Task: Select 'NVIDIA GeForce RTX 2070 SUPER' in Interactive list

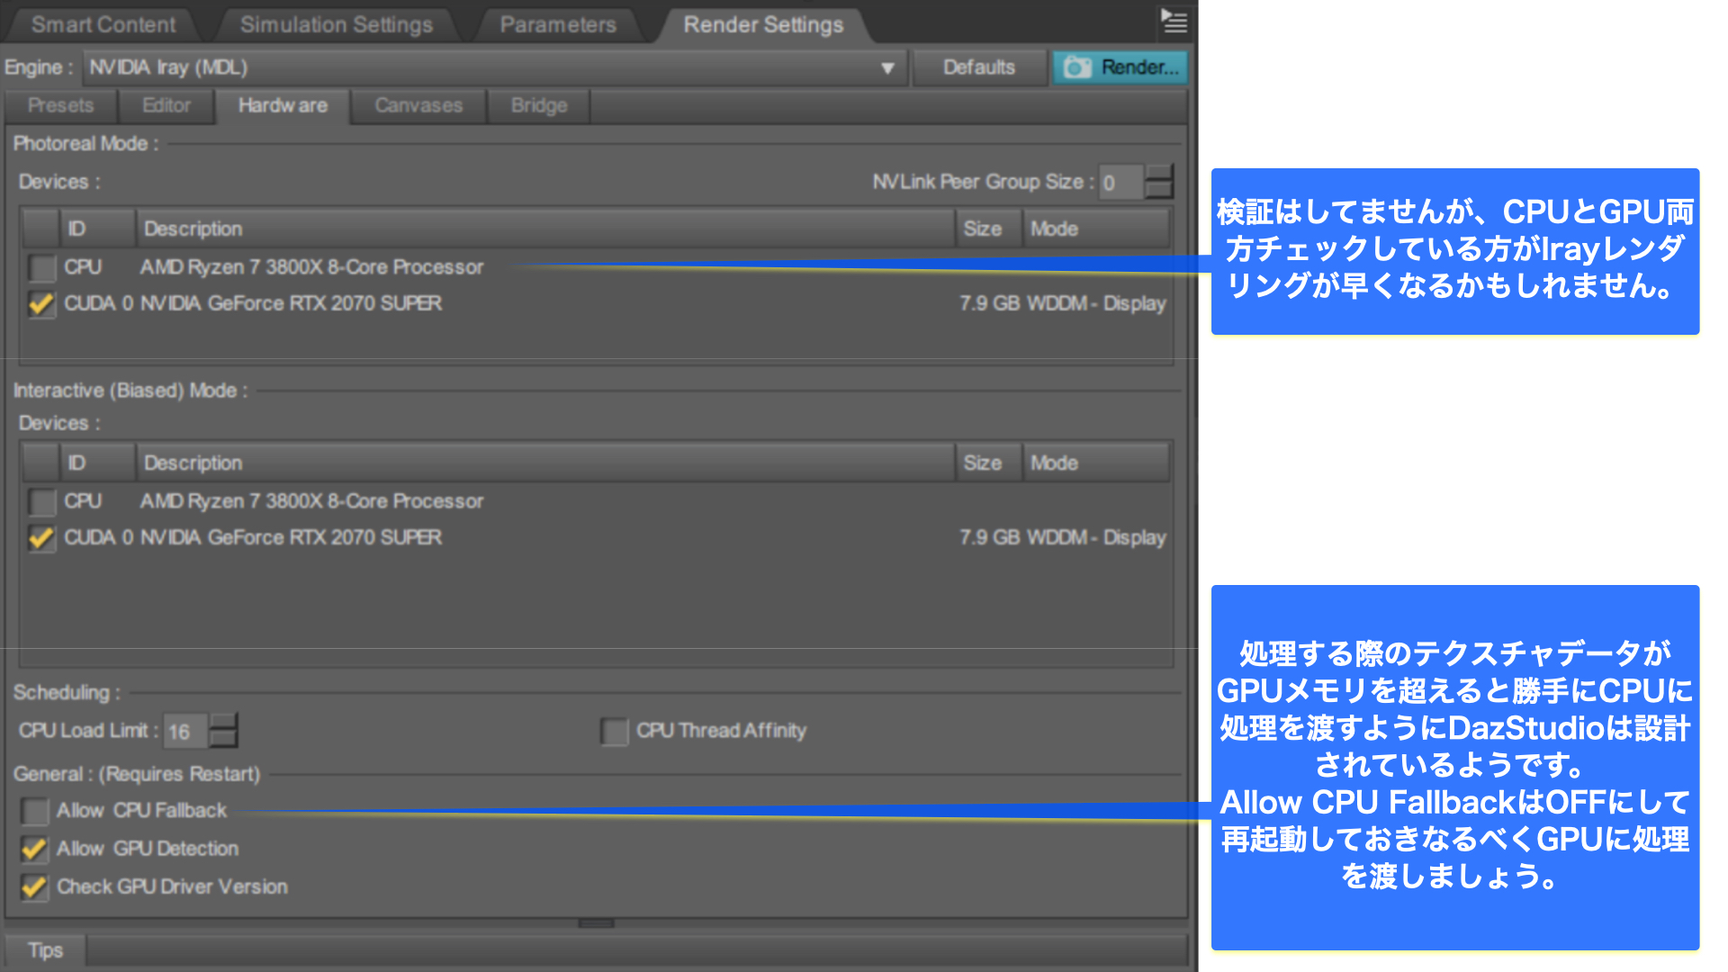Action: [x=292, y=537]
